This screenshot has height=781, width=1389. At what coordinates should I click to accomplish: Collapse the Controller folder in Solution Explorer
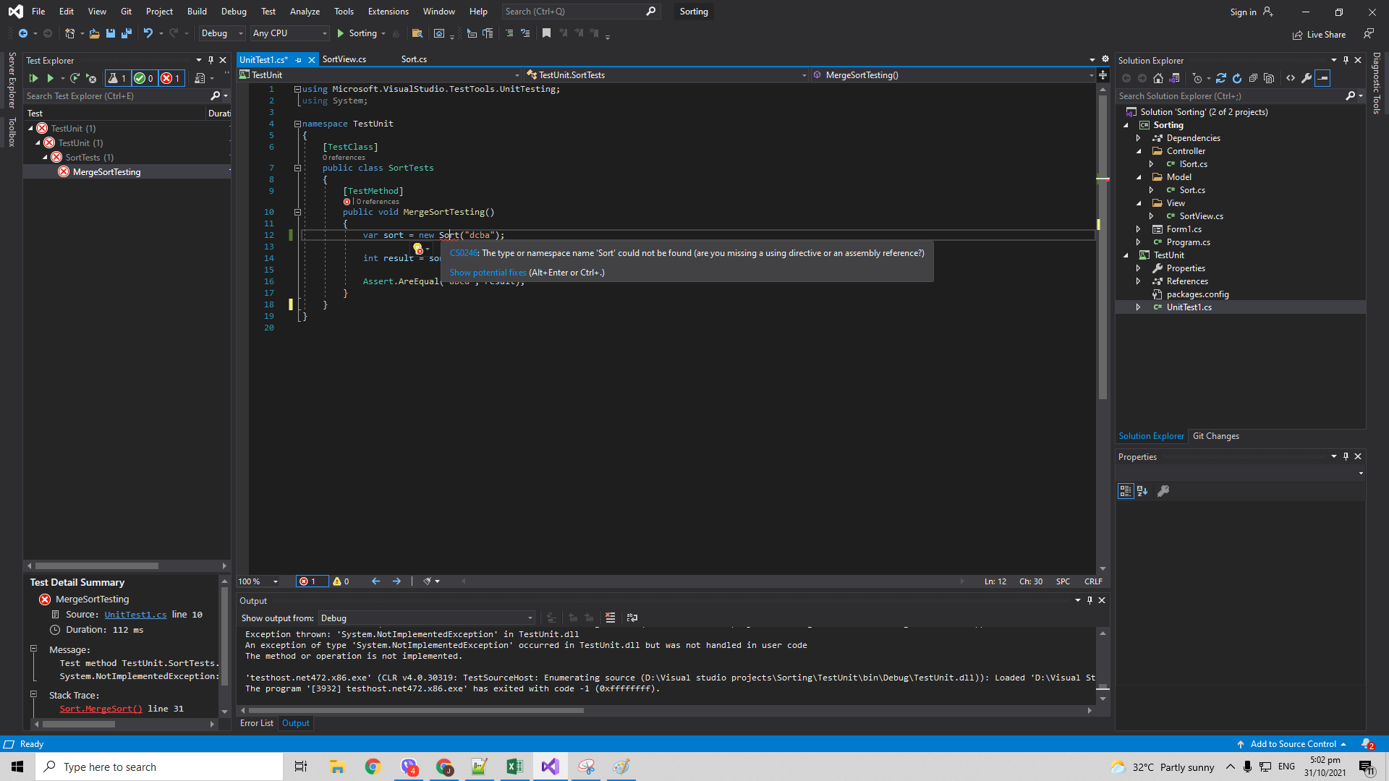tap(1139, 151)
